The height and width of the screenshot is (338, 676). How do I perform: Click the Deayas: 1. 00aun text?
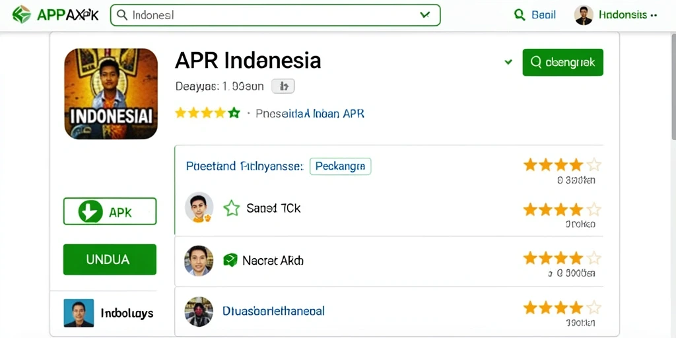[219, 86]
